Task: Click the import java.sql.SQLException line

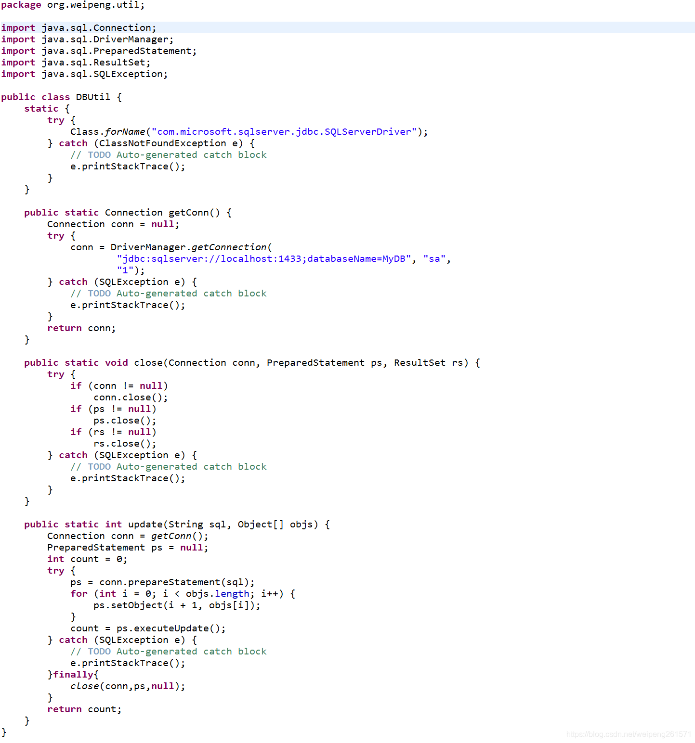Action: 84,74
